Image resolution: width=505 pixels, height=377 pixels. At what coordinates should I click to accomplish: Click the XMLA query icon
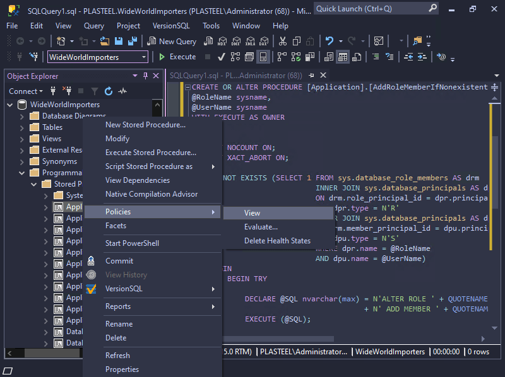click(x=250, y=41)
